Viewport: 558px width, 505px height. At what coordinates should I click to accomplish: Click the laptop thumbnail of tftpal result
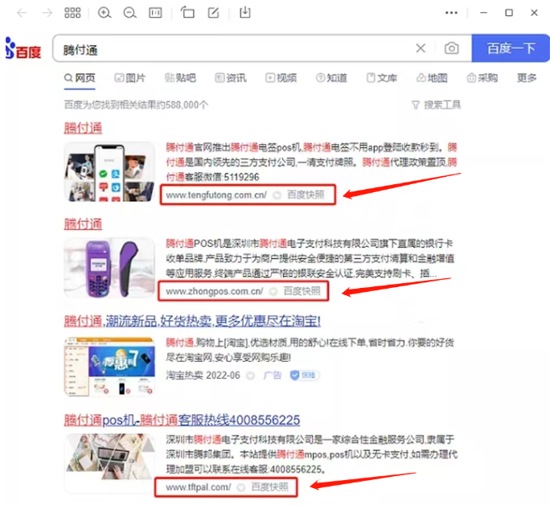tap(109, 463)
